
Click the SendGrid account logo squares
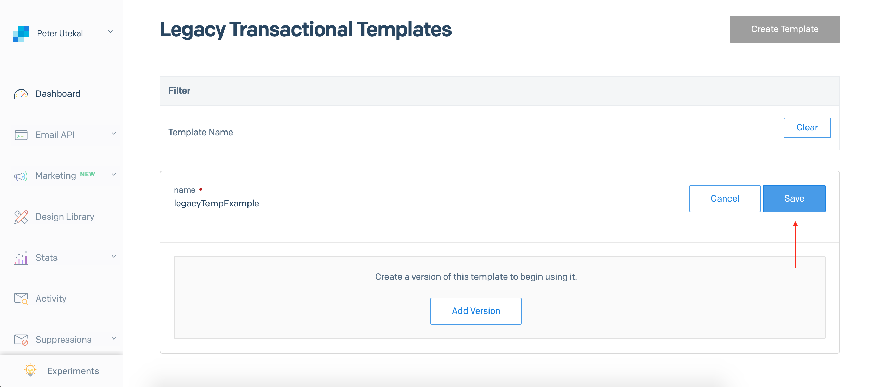tap(21, 33)
